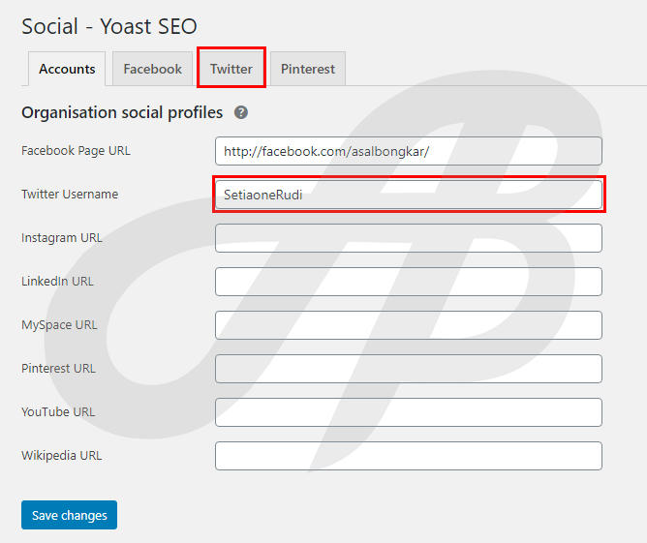
Task: Switch to the Accounts tab
Action: click(x=67, y=69)
